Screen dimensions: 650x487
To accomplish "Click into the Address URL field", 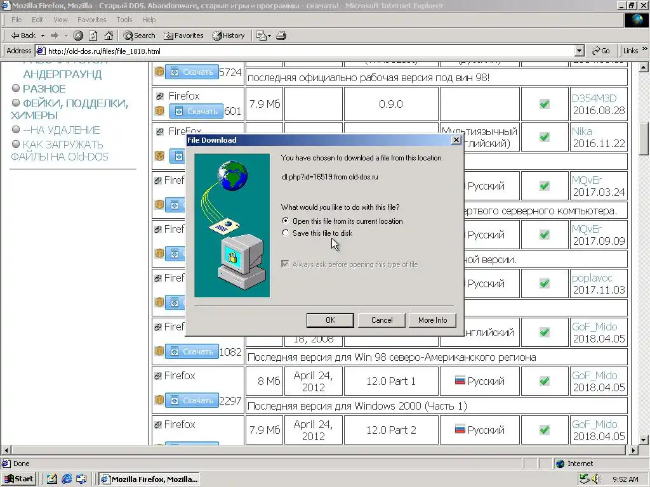I will click(310, 51).
